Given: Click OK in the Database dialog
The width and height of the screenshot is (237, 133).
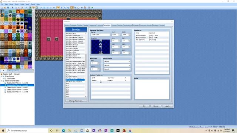Looking at the screenshot, I should [144, 106].
